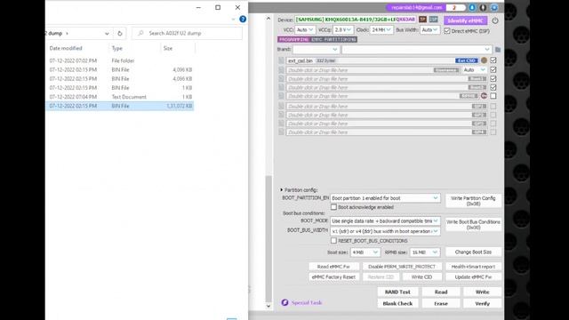Image resolution: width=569 pixels, height=320 pixels.
Task: Click the file icon left of Boot1 row
Action: [x=281, y=78]
